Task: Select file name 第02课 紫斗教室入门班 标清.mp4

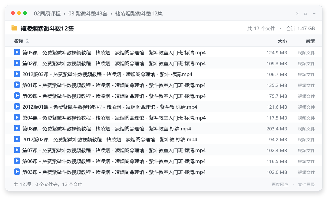Action: coord(114,64)
